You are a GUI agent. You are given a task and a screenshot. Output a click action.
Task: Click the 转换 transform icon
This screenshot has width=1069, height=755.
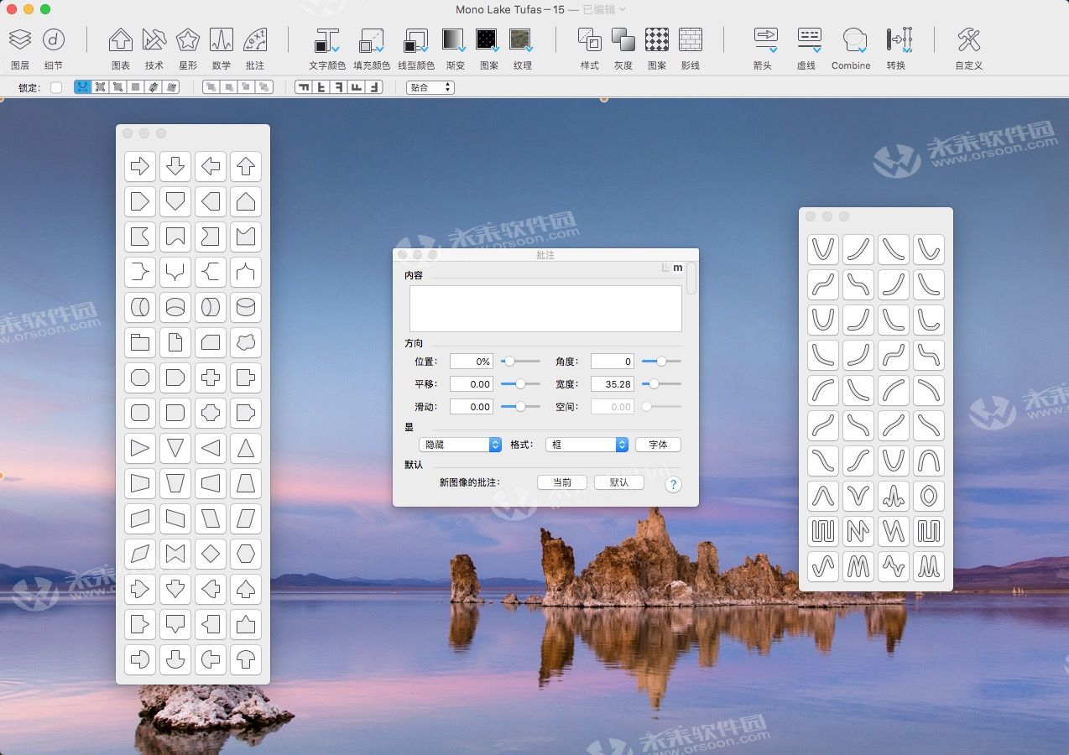pos(899,39)
